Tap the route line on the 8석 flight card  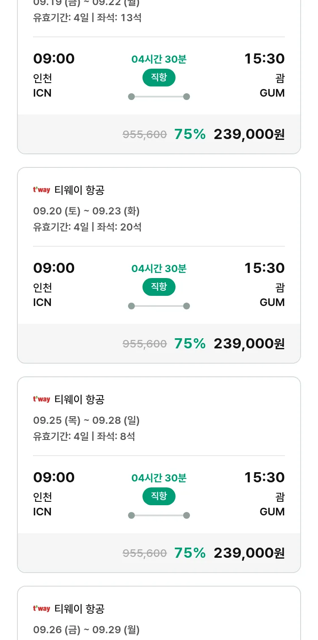click(159, 515)
